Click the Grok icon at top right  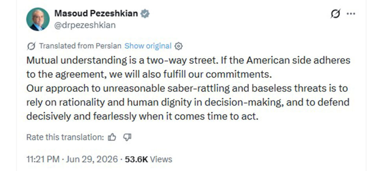point(335,14)
